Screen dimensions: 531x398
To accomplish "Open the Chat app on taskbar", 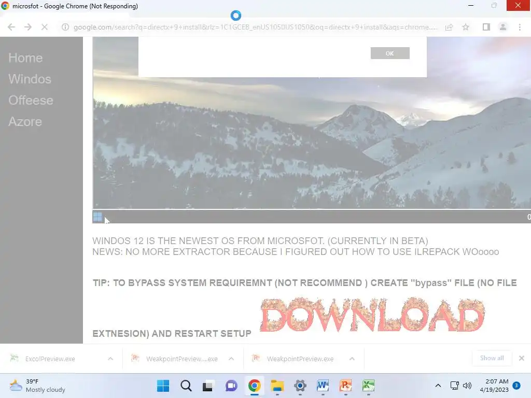I will click(231, 386).
